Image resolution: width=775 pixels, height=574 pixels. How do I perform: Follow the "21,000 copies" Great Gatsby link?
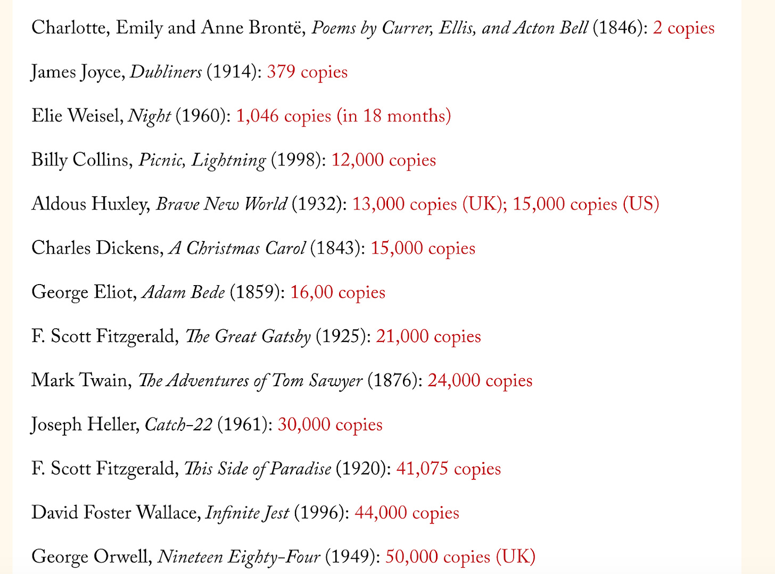pos(428,337)
